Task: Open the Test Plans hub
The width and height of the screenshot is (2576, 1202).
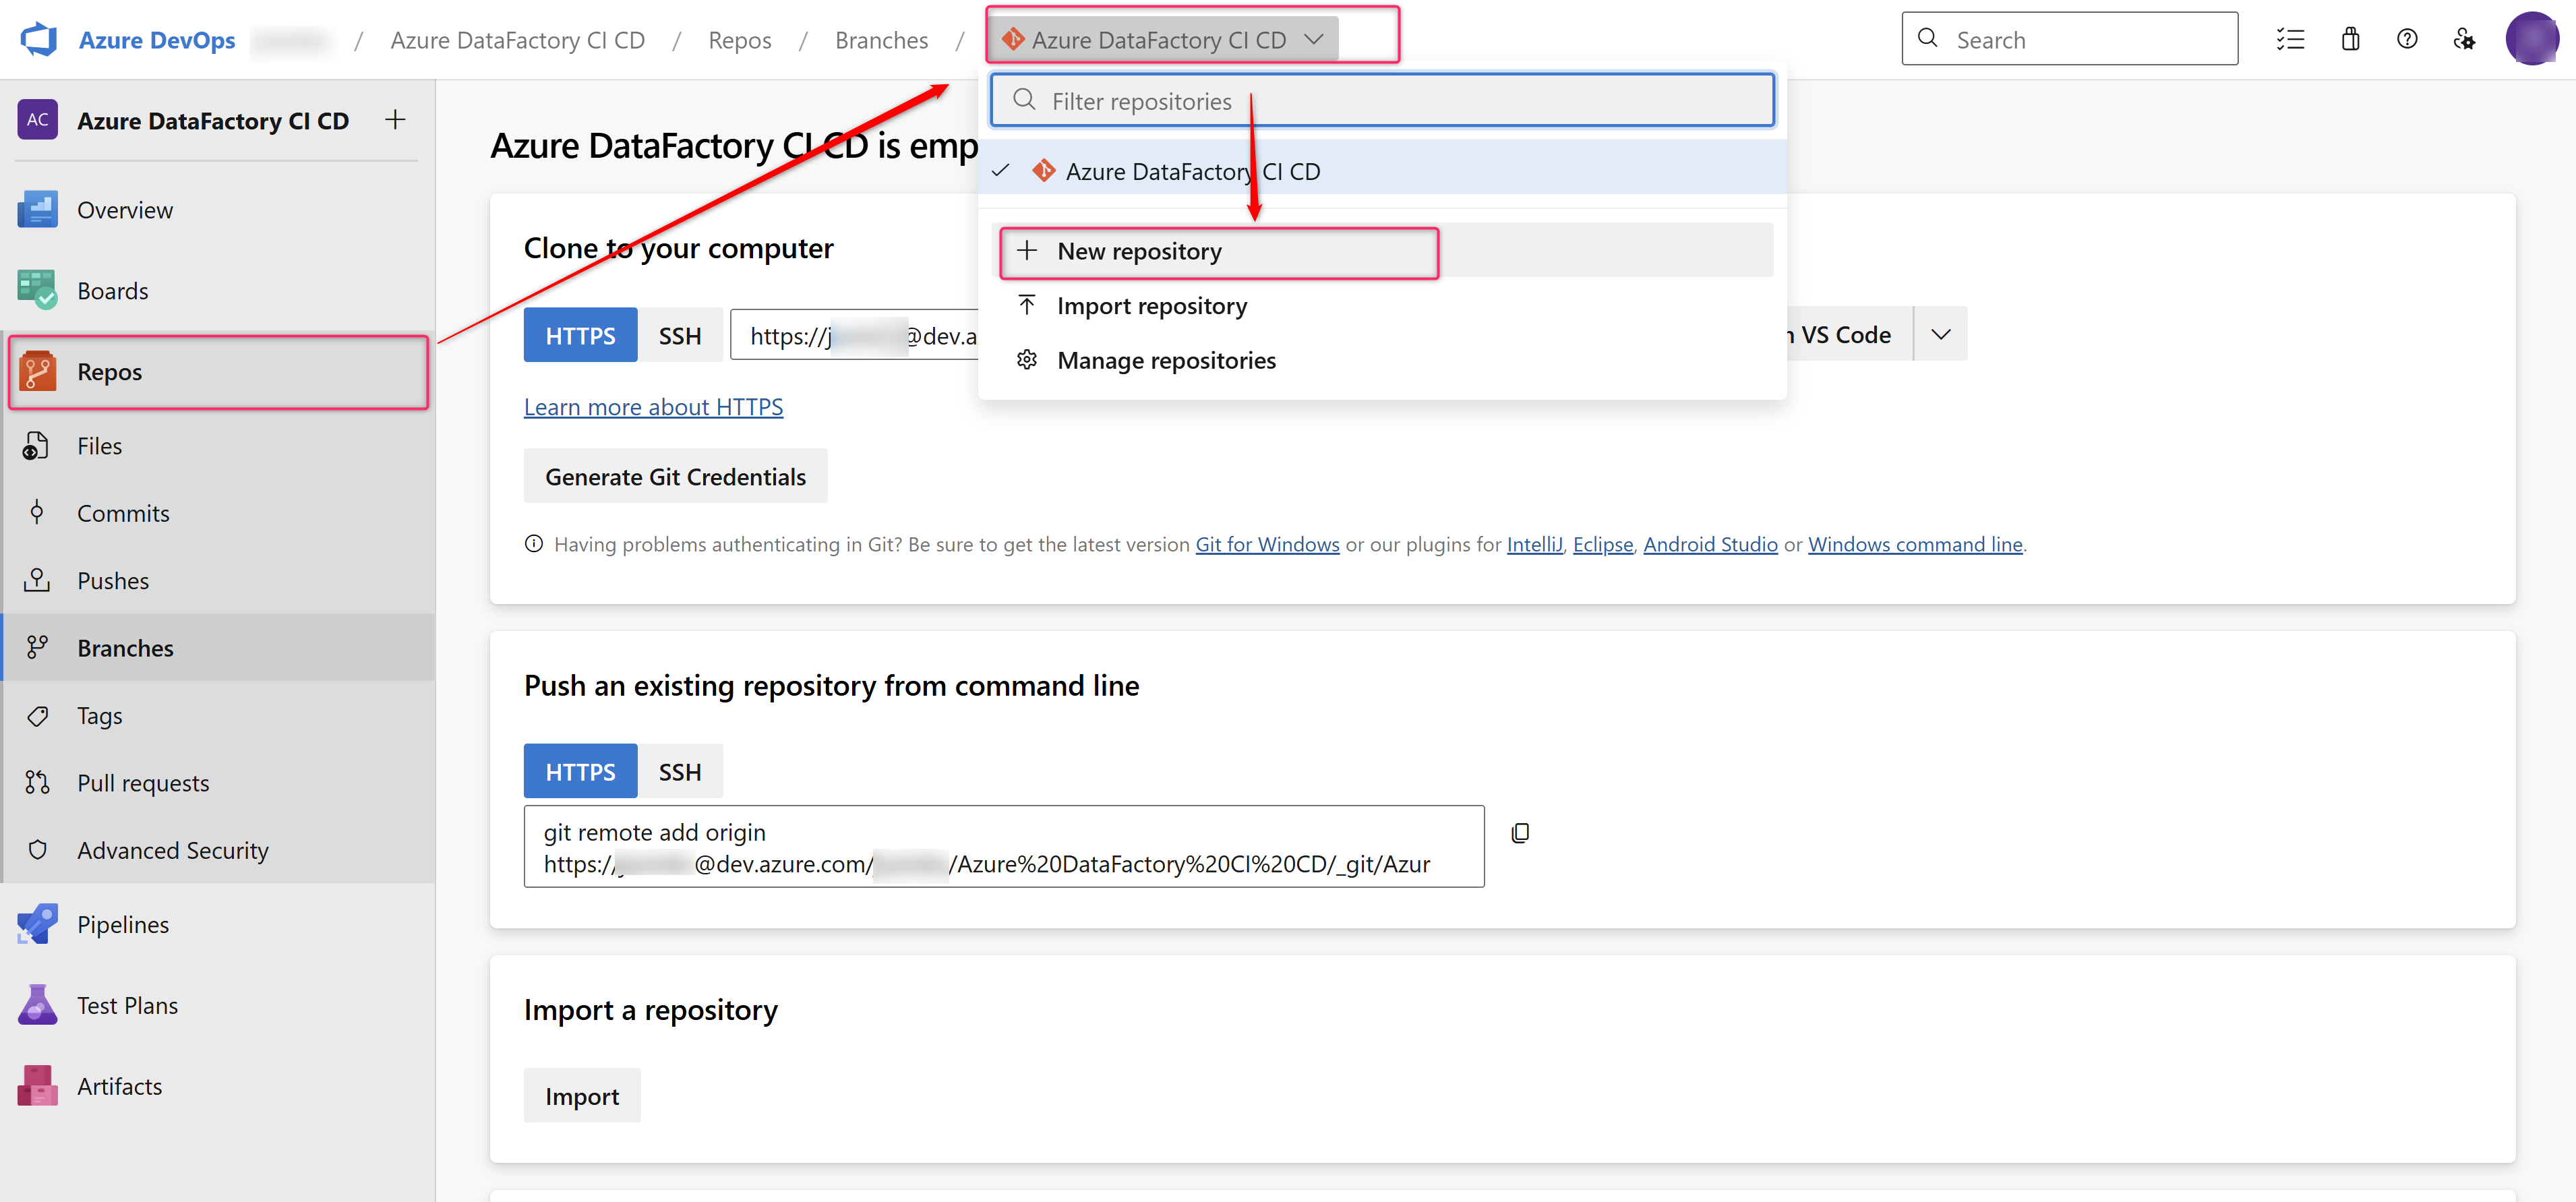Action: click(x=127, y=1005)
